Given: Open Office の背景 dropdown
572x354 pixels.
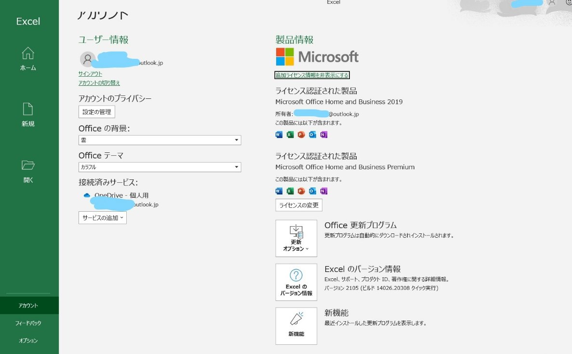Looking at the screenshot, I should coord(160,140).
